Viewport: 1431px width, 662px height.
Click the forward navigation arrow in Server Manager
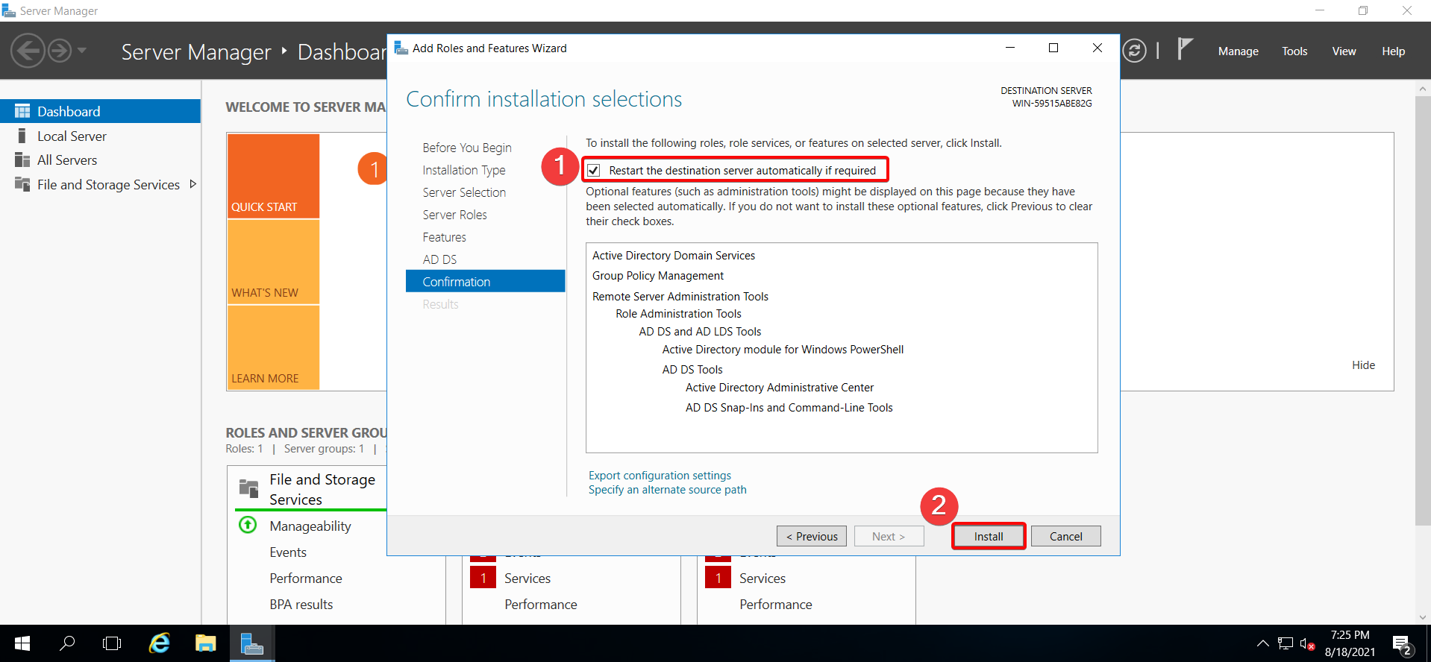click(60, 51)
